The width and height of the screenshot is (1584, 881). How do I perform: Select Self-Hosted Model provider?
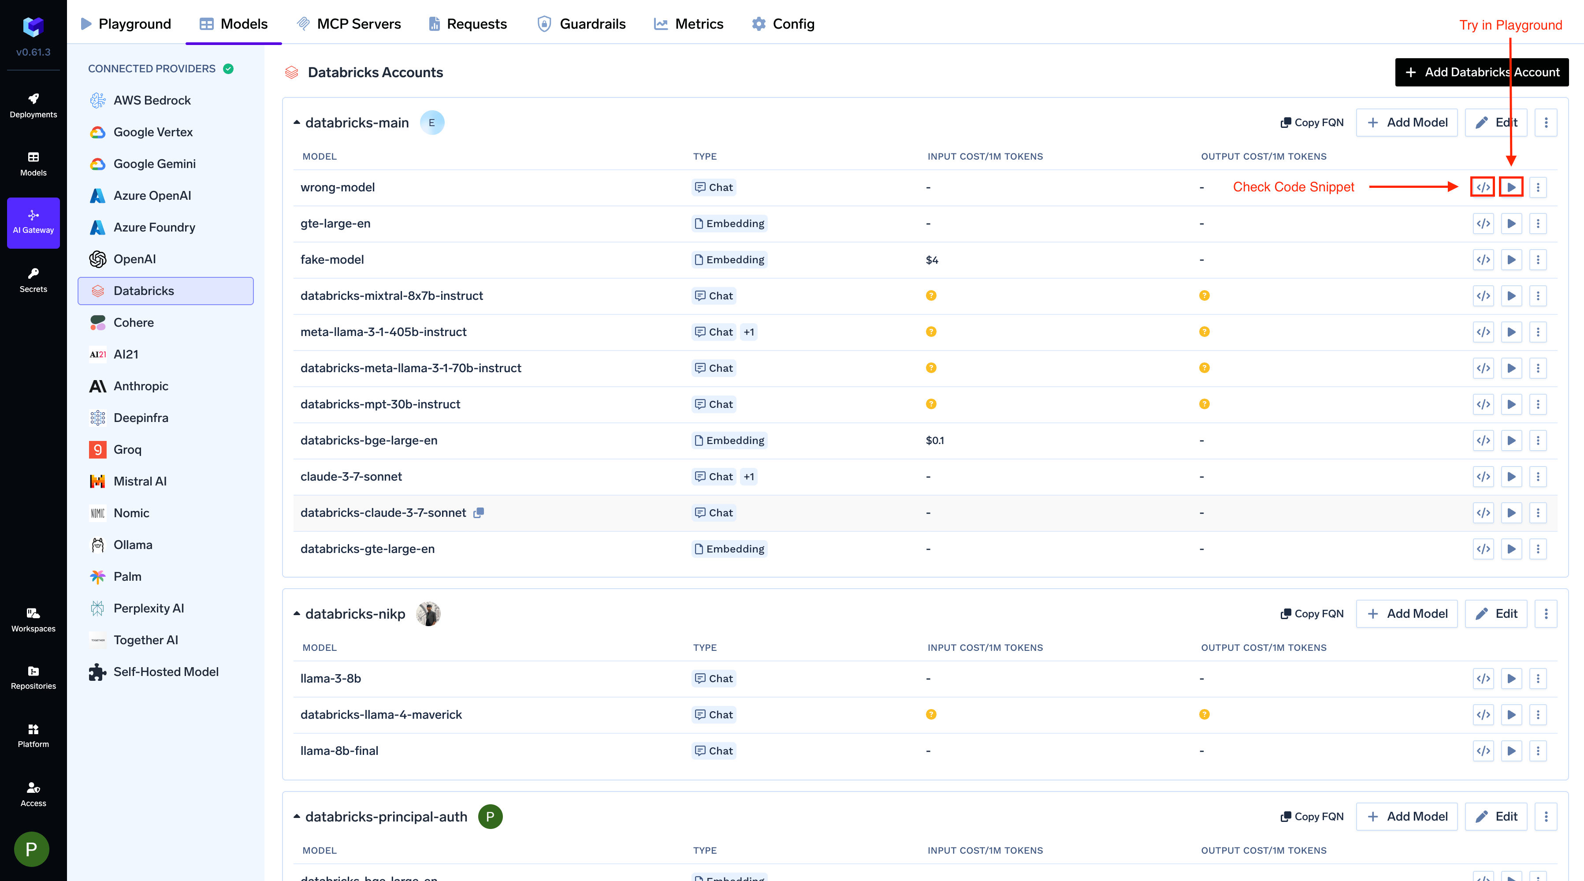[x=165, y=672]
